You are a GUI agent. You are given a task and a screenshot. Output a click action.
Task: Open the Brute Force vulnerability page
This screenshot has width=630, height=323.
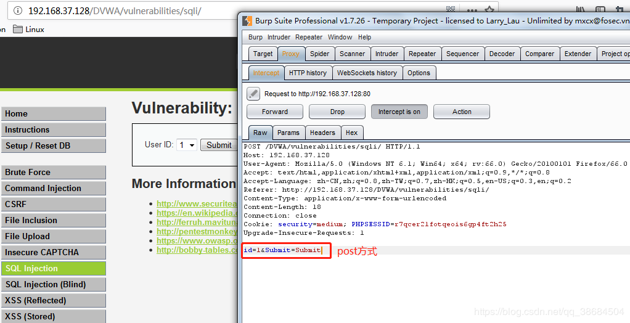(x=54, y=173)
